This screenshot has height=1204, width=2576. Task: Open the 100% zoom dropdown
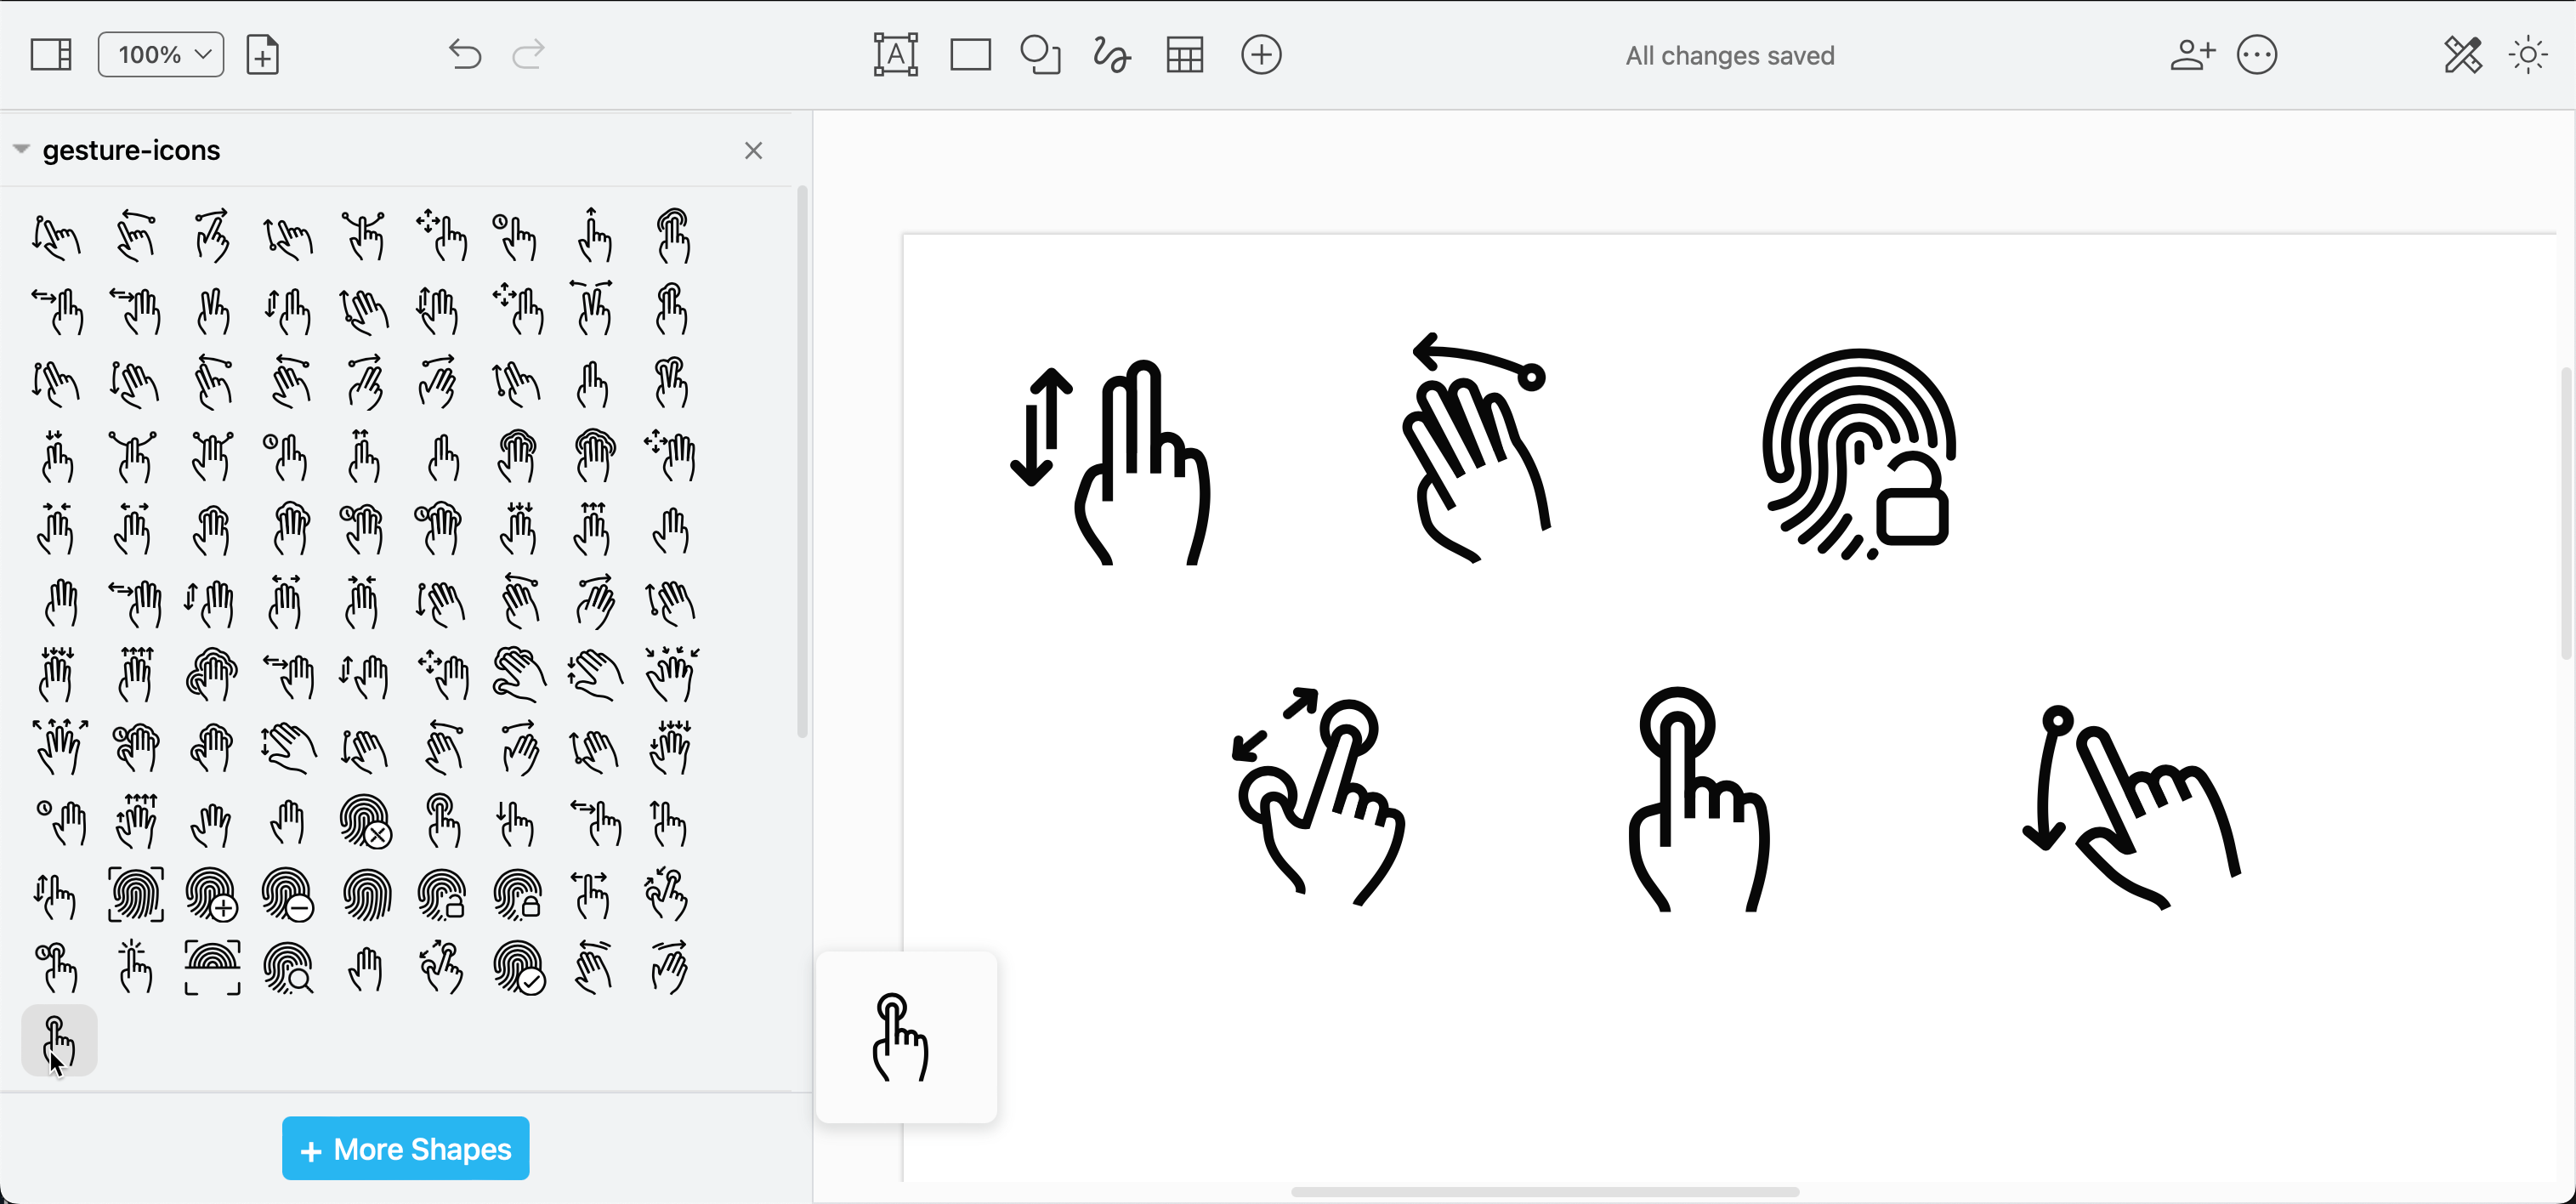[x=160, y=55]
